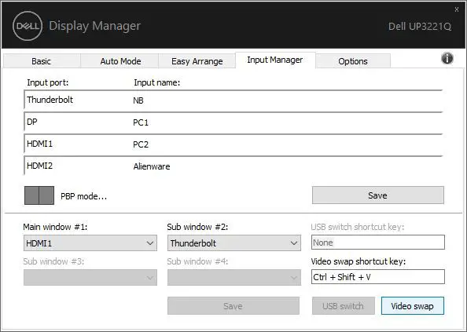467x332 pixels.
Task: Open the Sub window #2 dropdown
Action: point(234,243)
